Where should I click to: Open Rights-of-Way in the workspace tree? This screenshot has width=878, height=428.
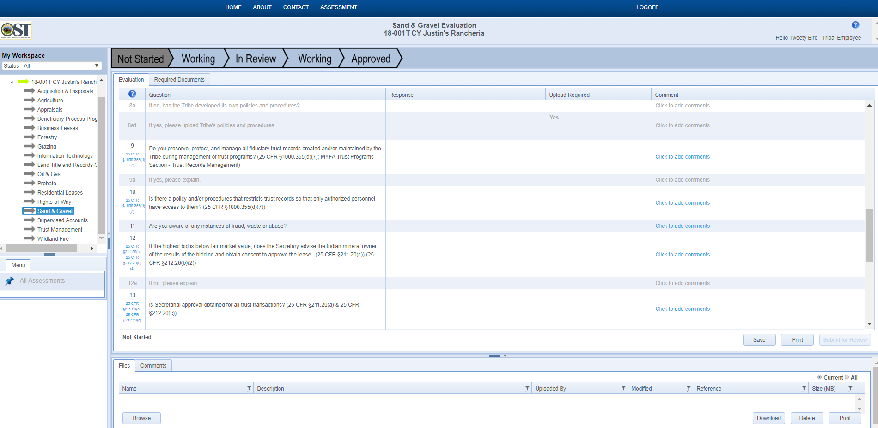(55, 202)
